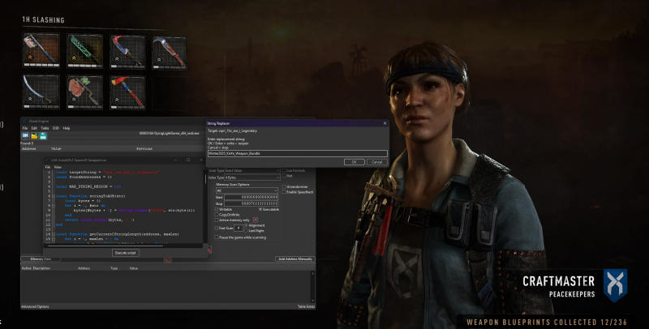Click the Execute script button
The image size is (649, 329).
[126, 253]
